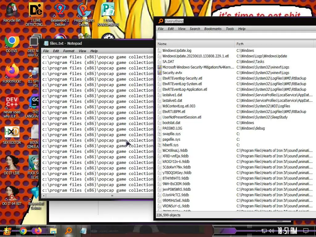Open Chrome from the taskbar

23,231
